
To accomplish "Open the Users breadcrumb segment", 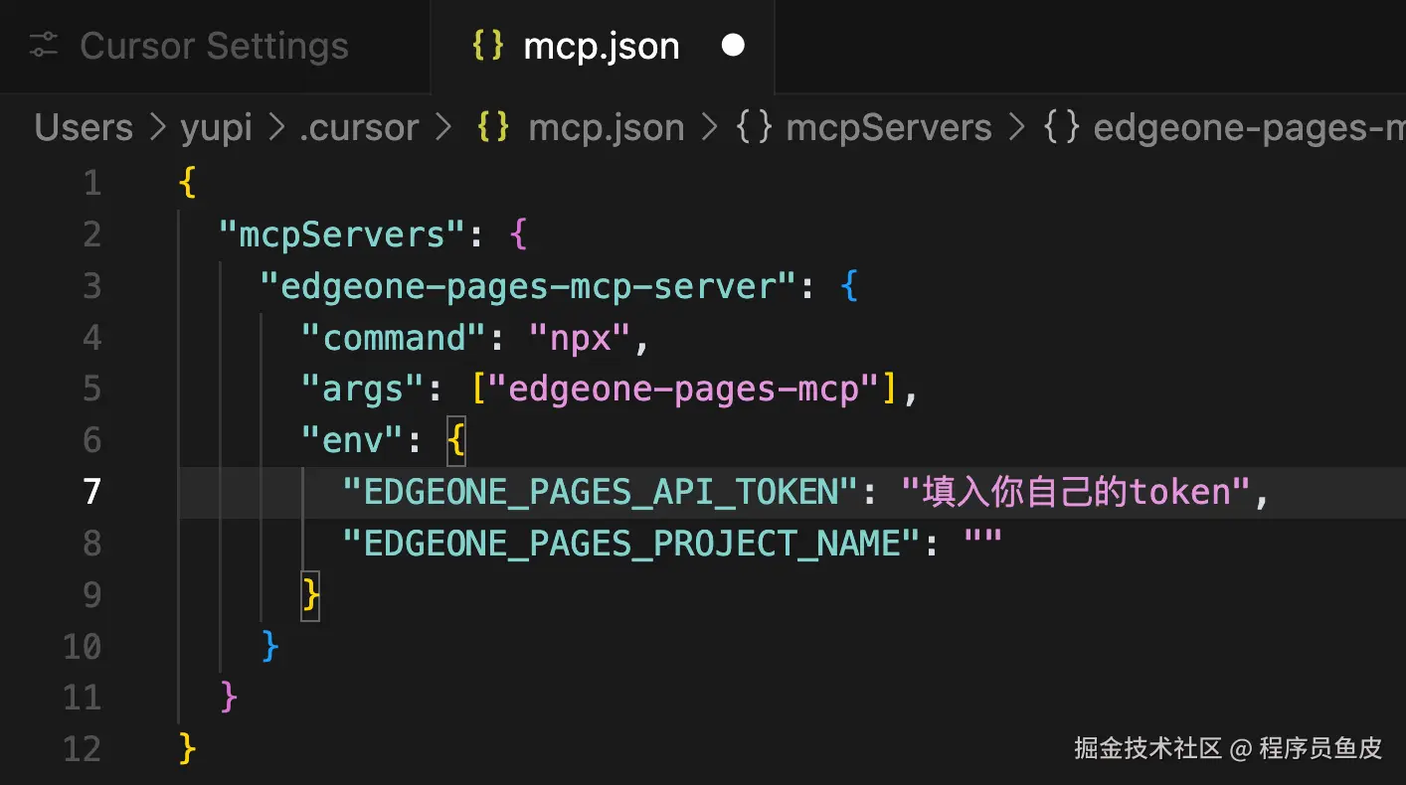I will 84,127.
